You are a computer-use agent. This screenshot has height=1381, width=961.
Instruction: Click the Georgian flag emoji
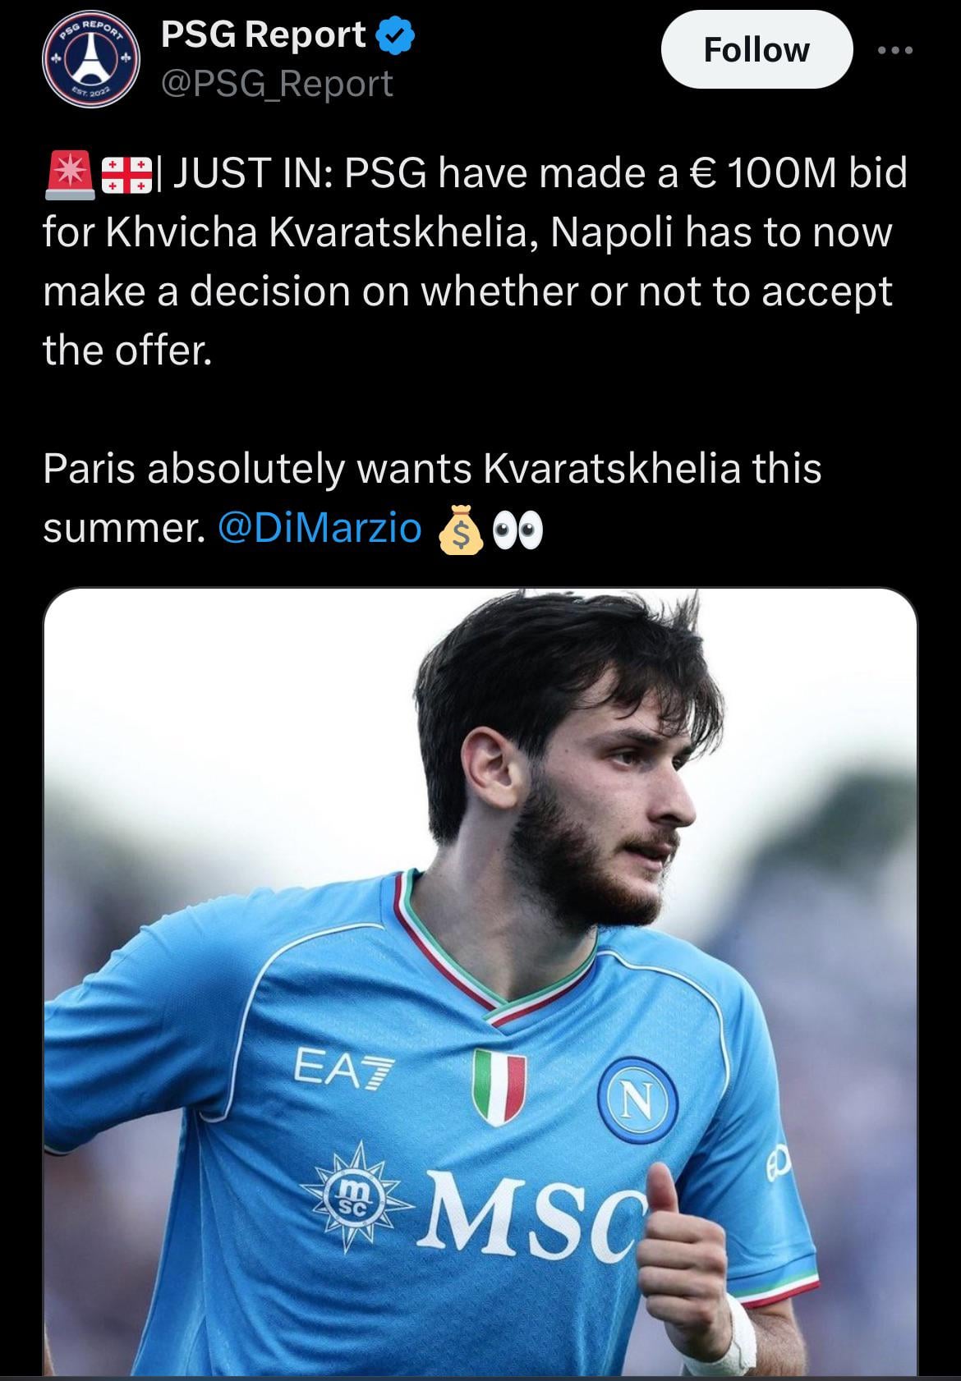tap(127, 176)
